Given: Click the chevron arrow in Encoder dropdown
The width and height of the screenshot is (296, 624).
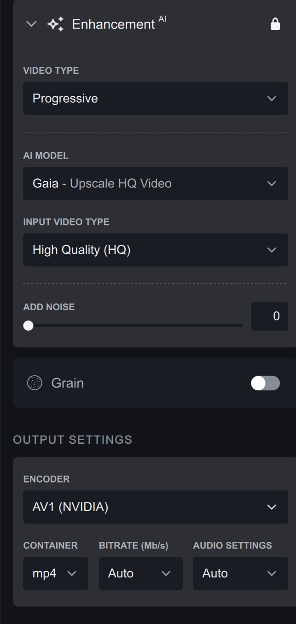Looking at the screenshot, I should point(272,507).
